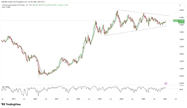Click the 40.00 RSI scale label

pyautogui.click(x=181, y=89)
